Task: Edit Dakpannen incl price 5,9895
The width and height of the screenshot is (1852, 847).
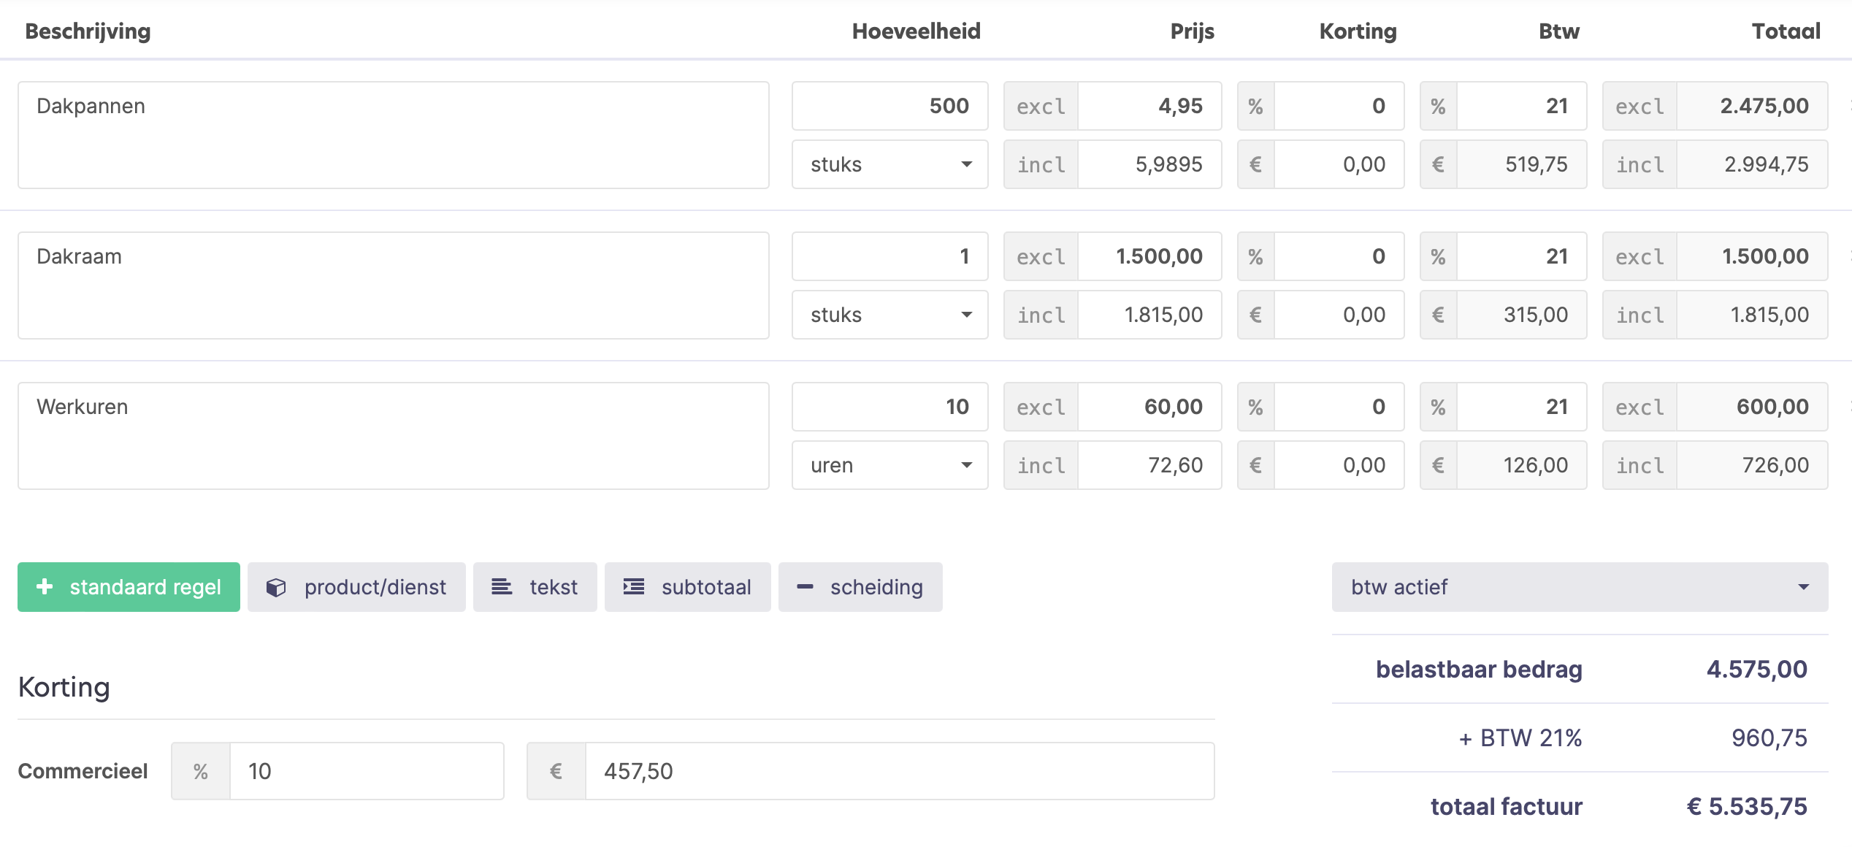Action: click(1149, 165)
